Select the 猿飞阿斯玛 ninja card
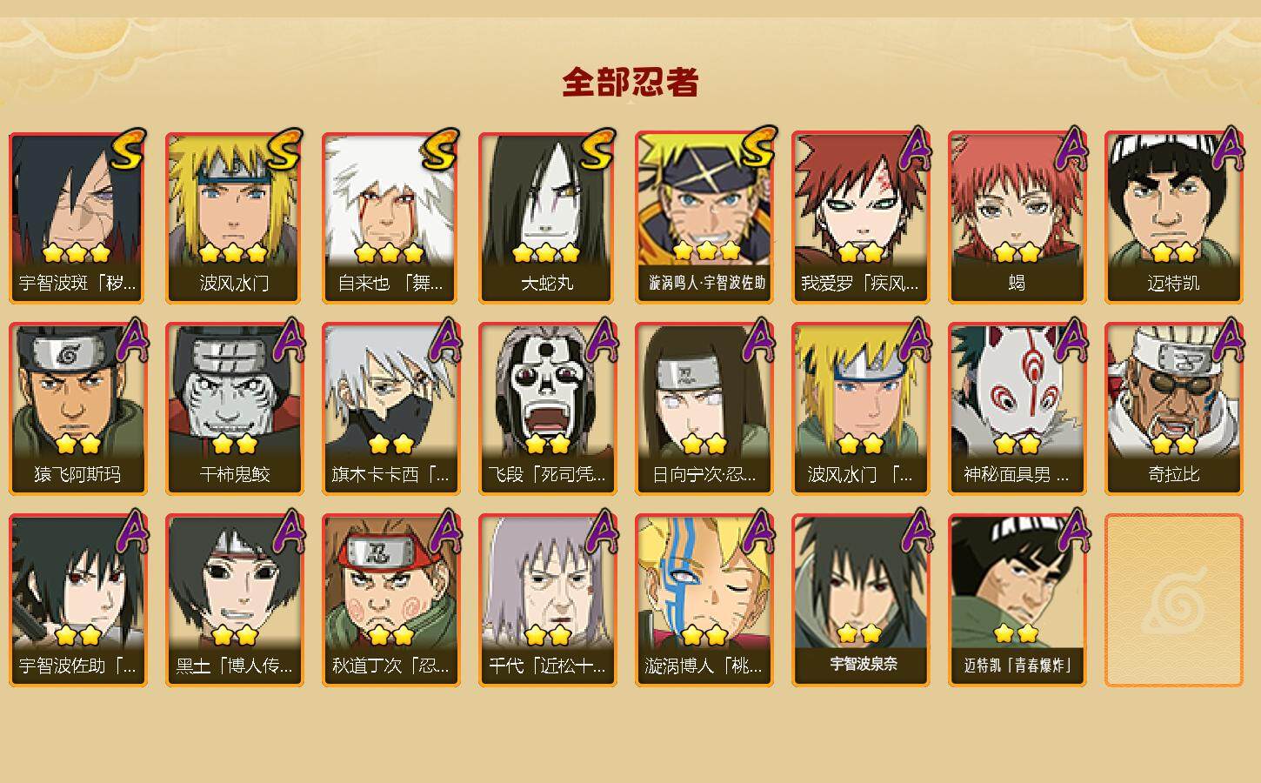 [x=78, y=409]
